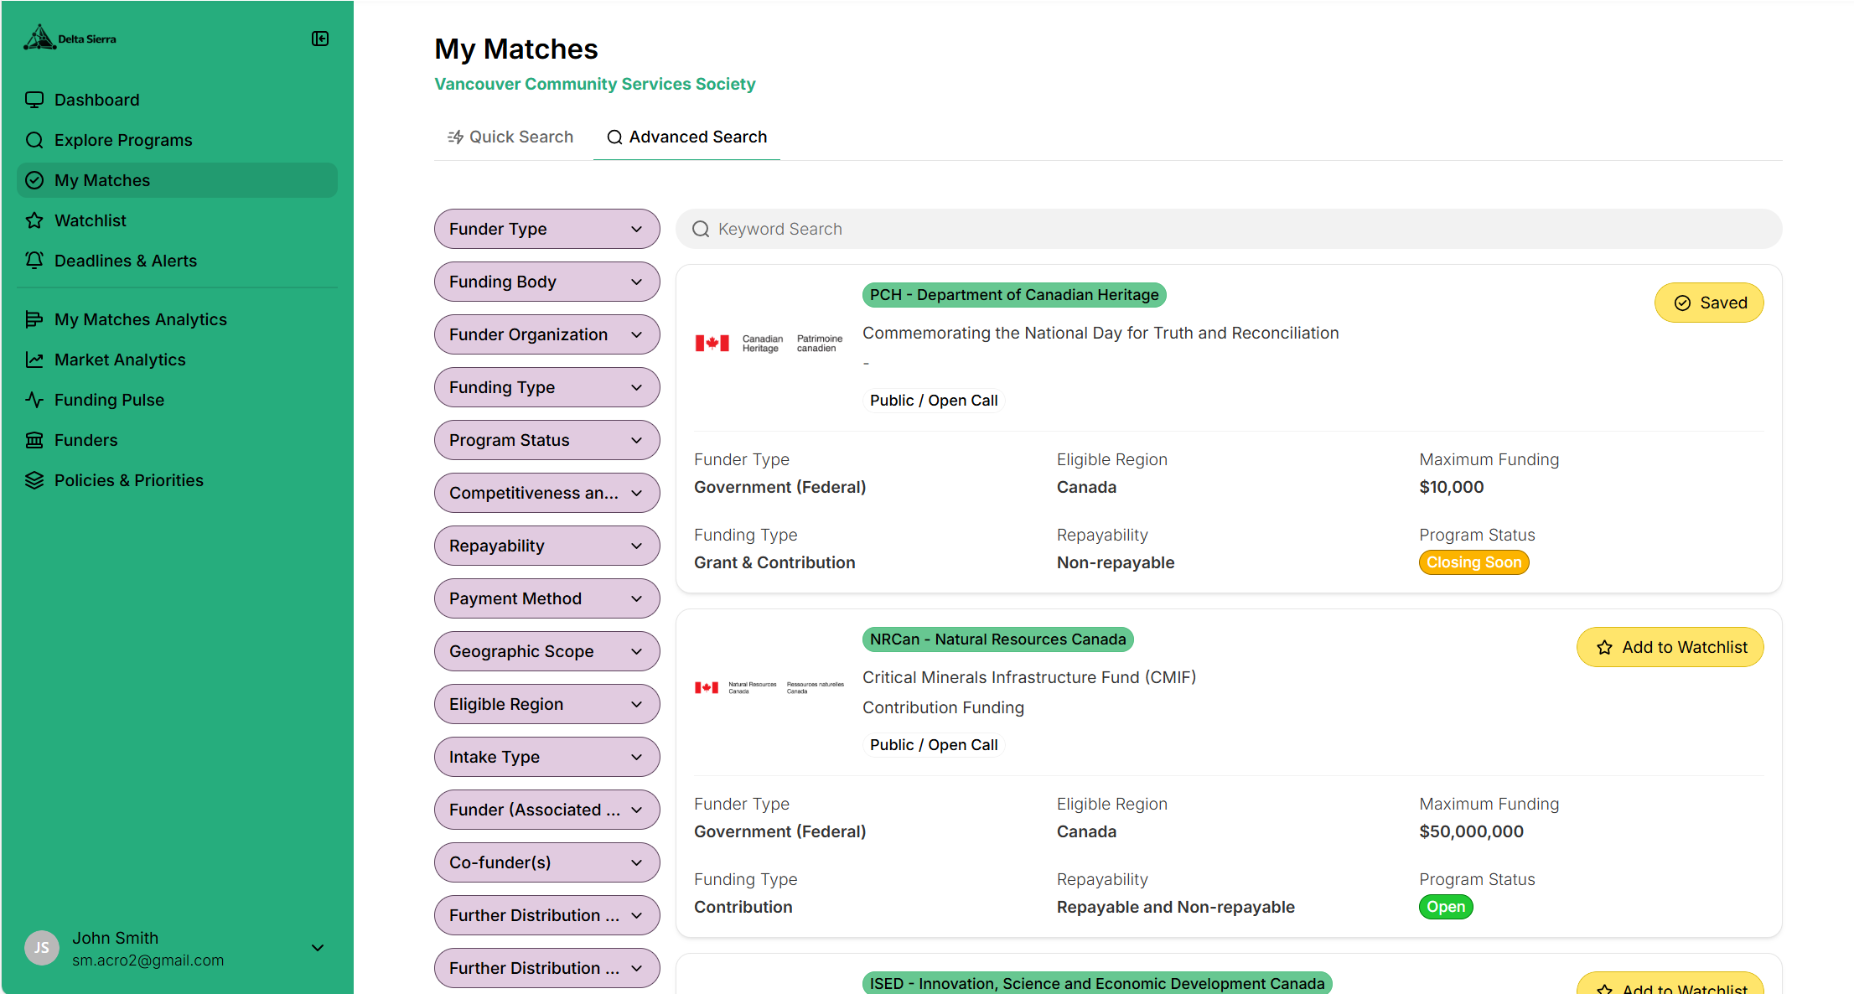Open Commemorating National Day for Truth program

(1100, 333)
